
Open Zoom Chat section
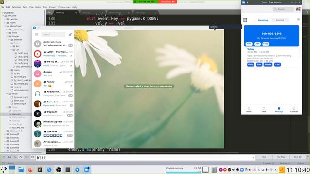[x=263, y=110]
